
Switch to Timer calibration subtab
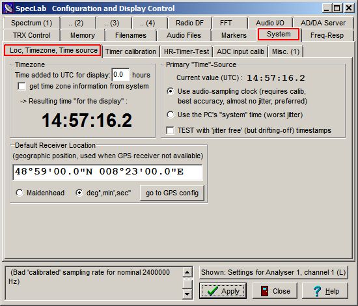(x=131, y=51)
